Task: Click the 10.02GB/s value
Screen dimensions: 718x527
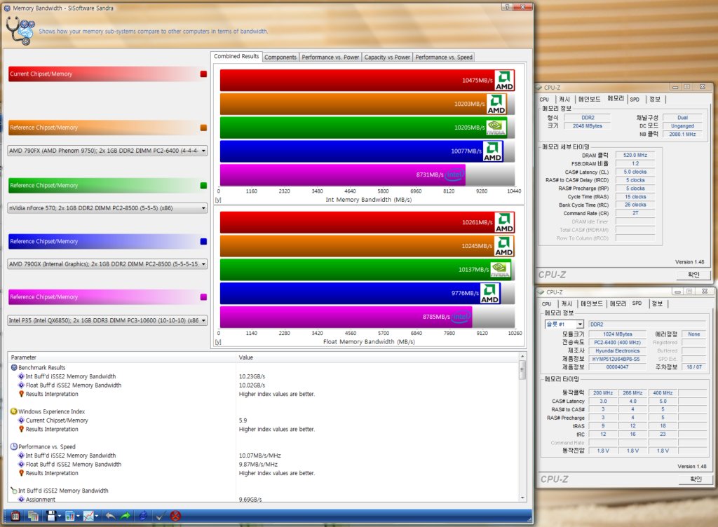Action: (x=252, y=385)
